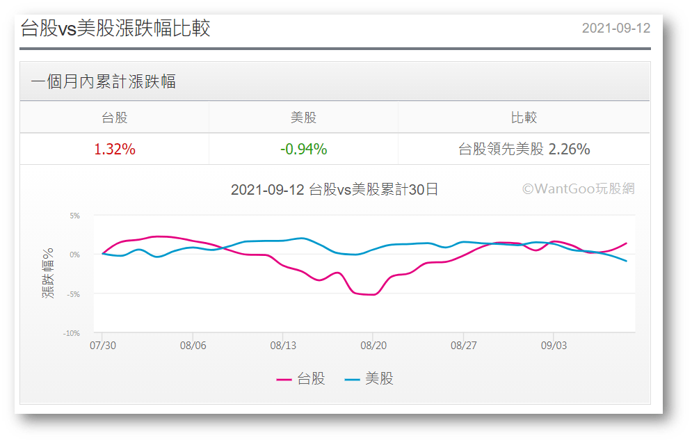Click the 2021-09-12 date at top right
This screenshot has height=443, width=692.
[x=615, y=29]
